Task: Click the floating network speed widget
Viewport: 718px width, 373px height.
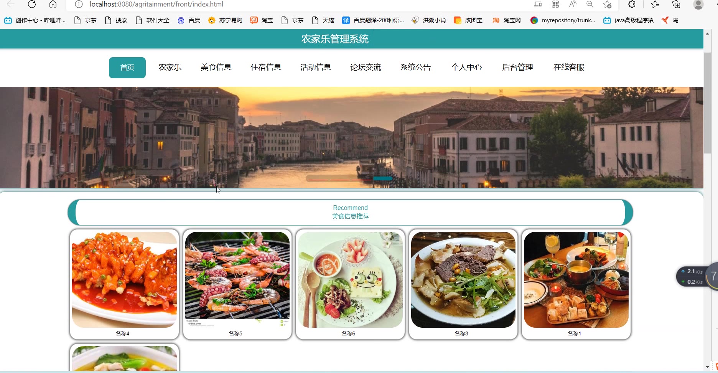Action: click(697, 276)
